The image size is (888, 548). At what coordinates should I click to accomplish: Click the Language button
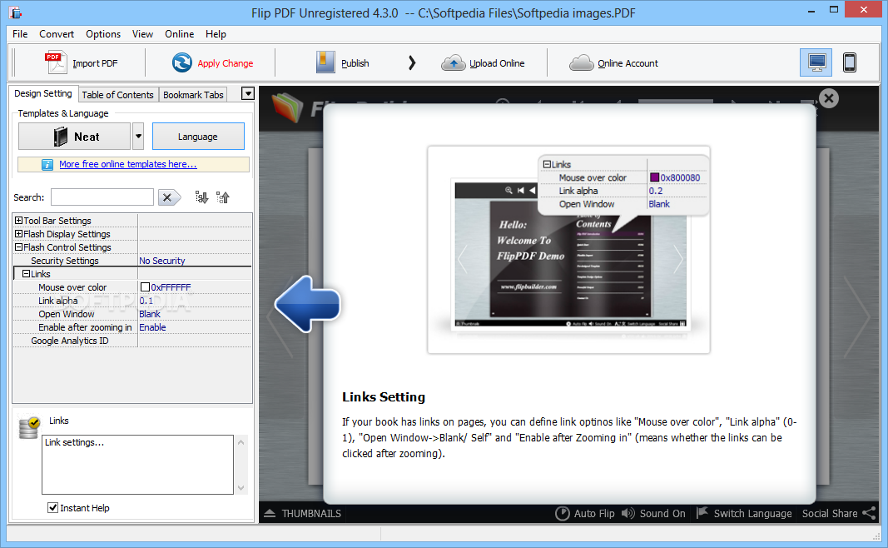click(x=198, y=136)
